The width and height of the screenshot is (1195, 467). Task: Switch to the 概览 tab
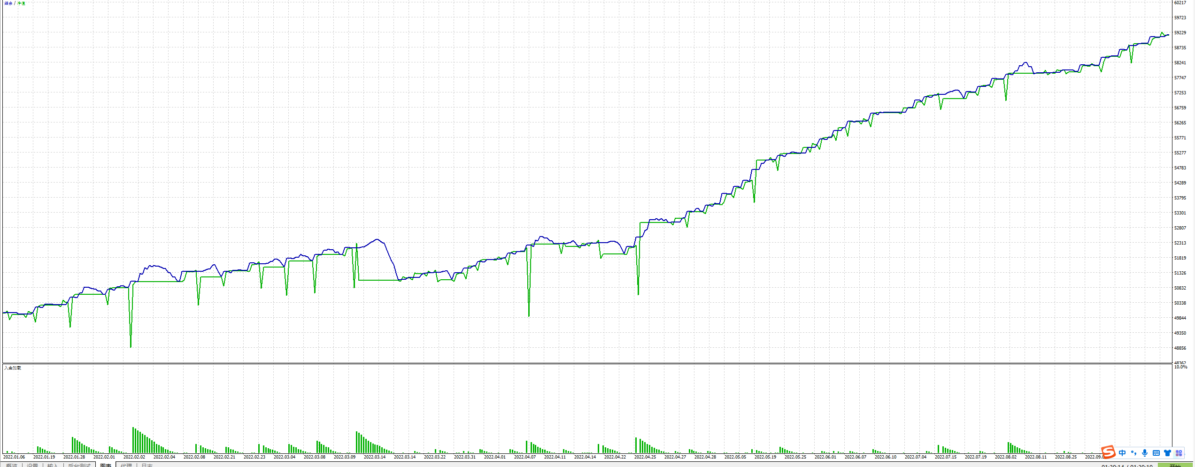tap(11, 465)
